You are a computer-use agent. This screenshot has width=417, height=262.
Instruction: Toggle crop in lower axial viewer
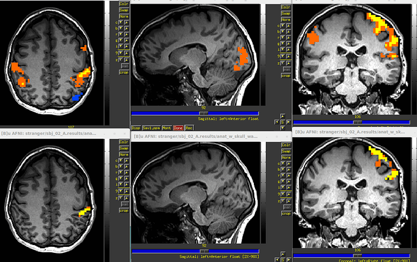124,211
